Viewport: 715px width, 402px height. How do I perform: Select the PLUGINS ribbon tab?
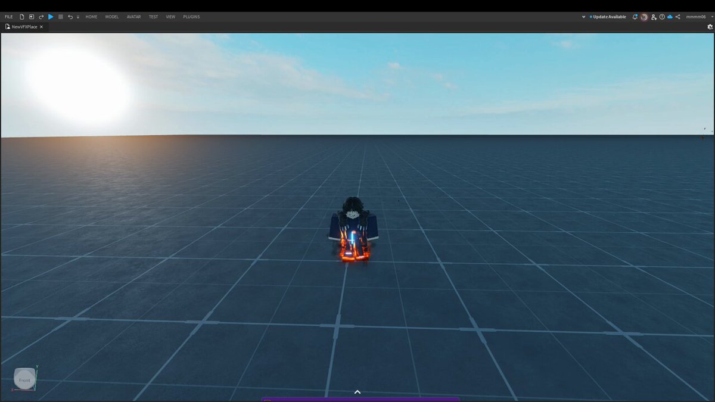tap(191, 17)
